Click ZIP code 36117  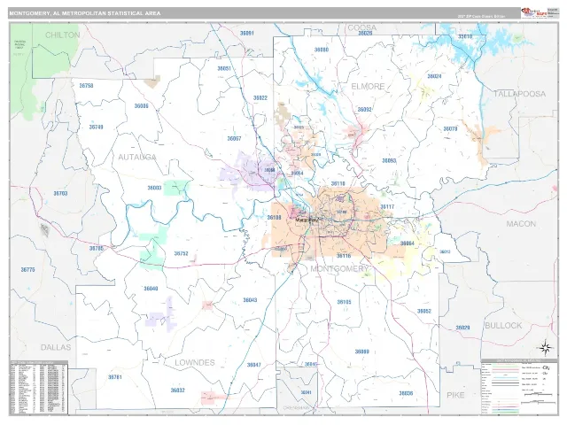click(x=387, y=207)
